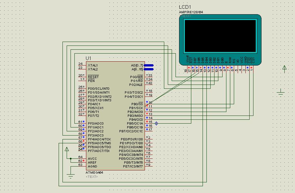Select the AREF pin label
Screen dimensions: 295x193
[92, 162]
